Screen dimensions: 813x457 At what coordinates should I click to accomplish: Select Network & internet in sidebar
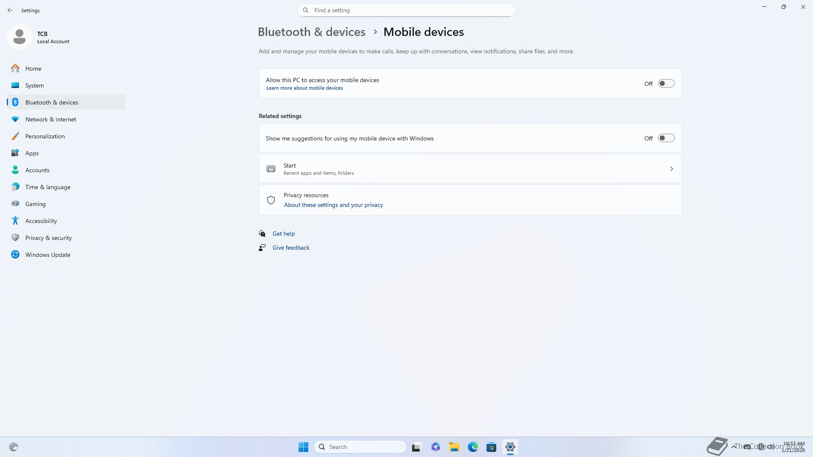pos(50,119)
